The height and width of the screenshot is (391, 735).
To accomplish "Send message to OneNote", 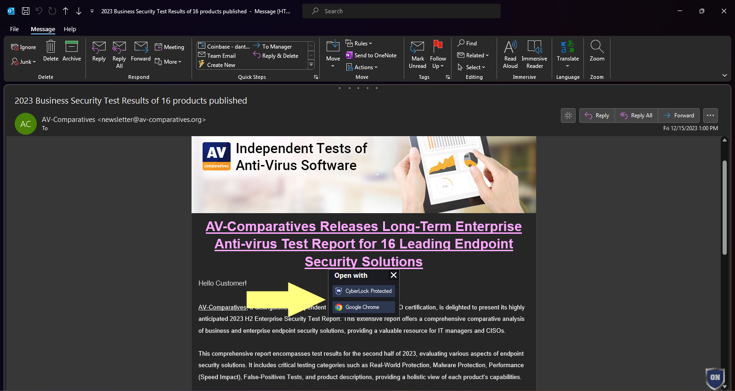I will [371, 55].
